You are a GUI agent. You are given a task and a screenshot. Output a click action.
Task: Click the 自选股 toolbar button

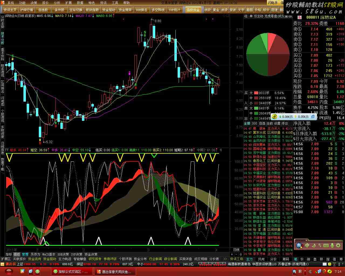pyautogui.click(x=43, y=10)
